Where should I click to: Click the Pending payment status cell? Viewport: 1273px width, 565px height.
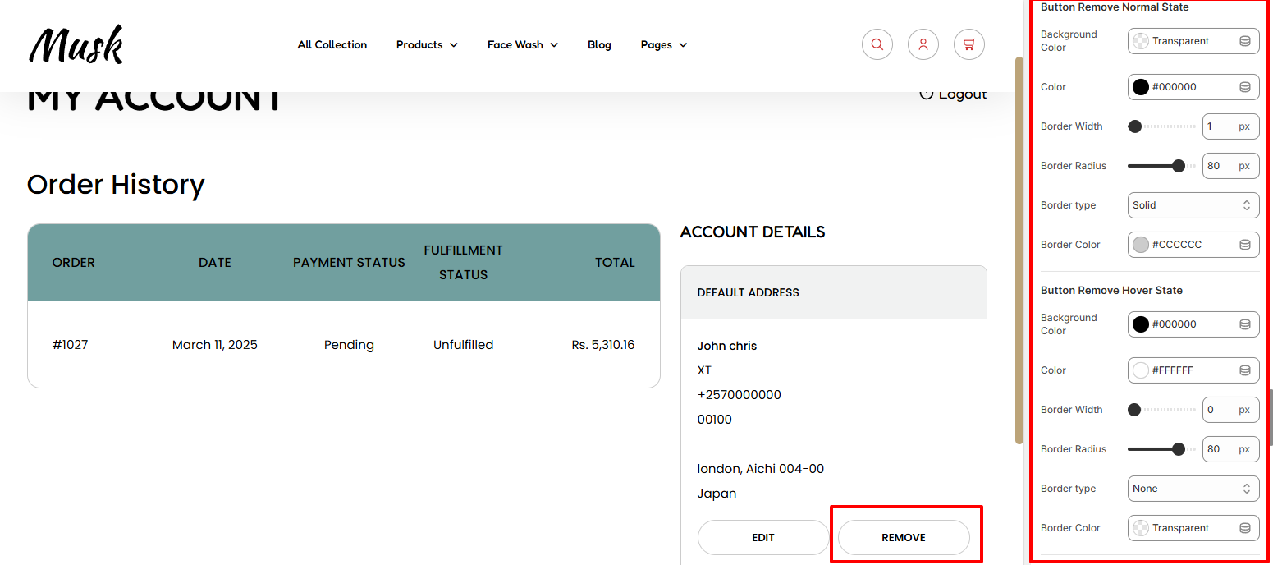click(349, 345)
